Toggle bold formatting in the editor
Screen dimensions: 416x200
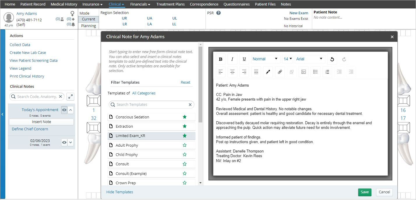pyautogui.click(x=221, y=59)
